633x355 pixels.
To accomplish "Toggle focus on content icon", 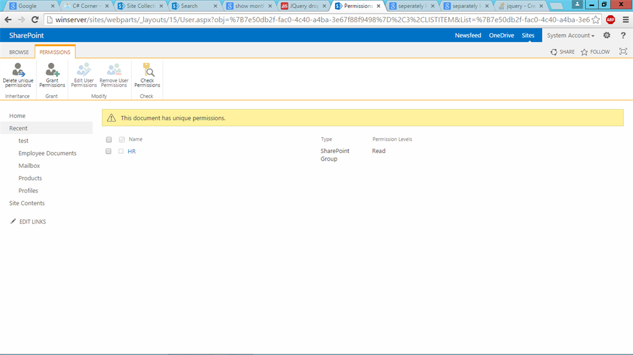I will point(623,52).
